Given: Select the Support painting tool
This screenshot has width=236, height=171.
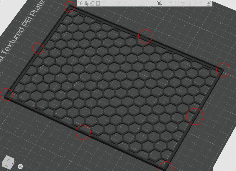Looking at the screenshot, I should click(x=148, y=3).
